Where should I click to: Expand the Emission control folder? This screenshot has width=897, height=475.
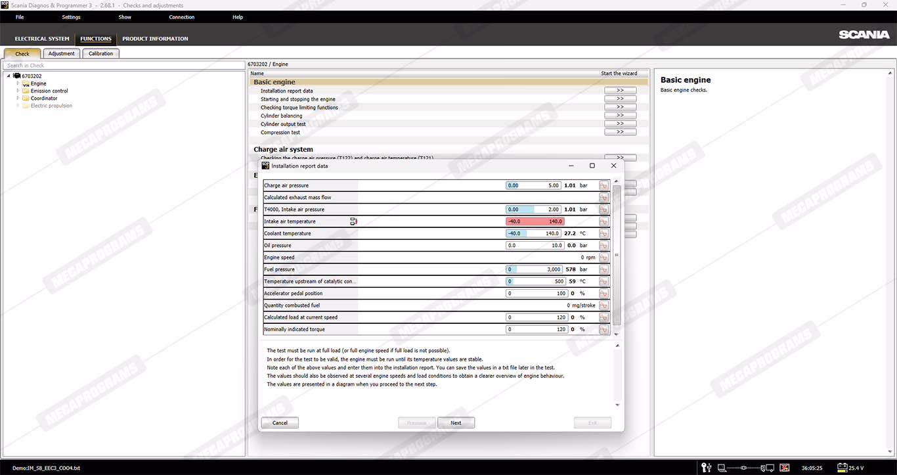18,91
